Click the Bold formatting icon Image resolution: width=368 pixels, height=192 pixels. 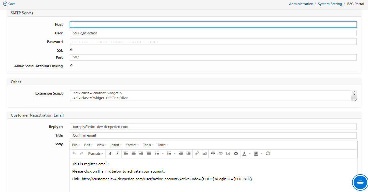tap(110, 153)
